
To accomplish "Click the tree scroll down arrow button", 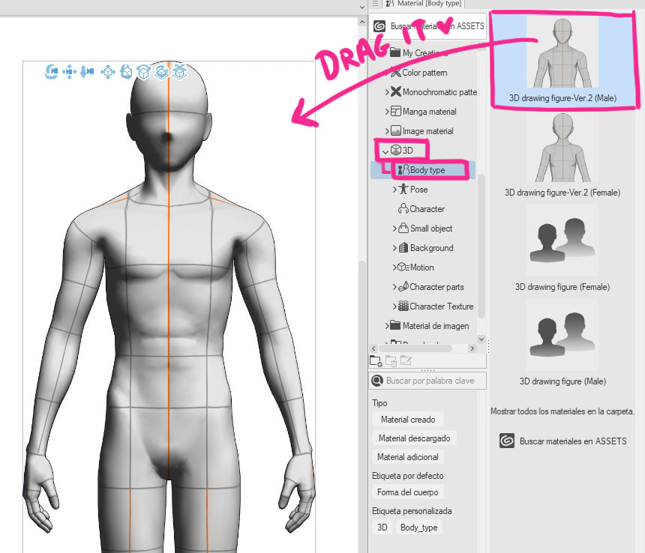I will (481, 339).
